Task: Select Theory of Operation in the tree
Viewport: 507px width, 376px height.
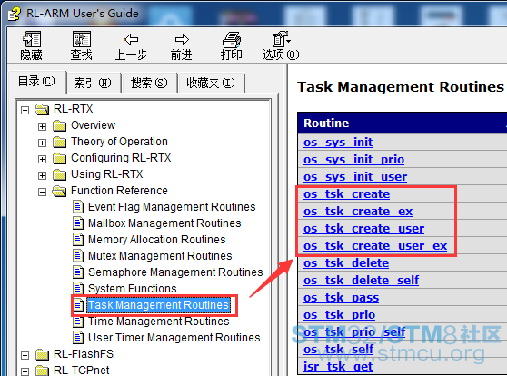Action: tap(119, 142)
